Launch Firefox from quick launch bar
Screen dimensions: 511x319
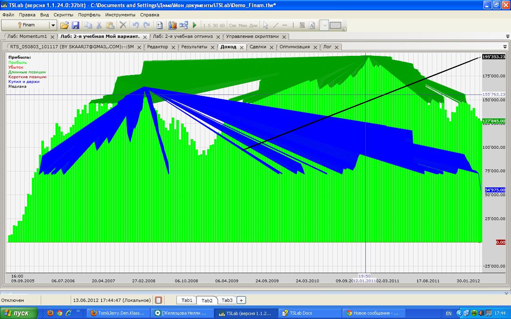point(50,313)
